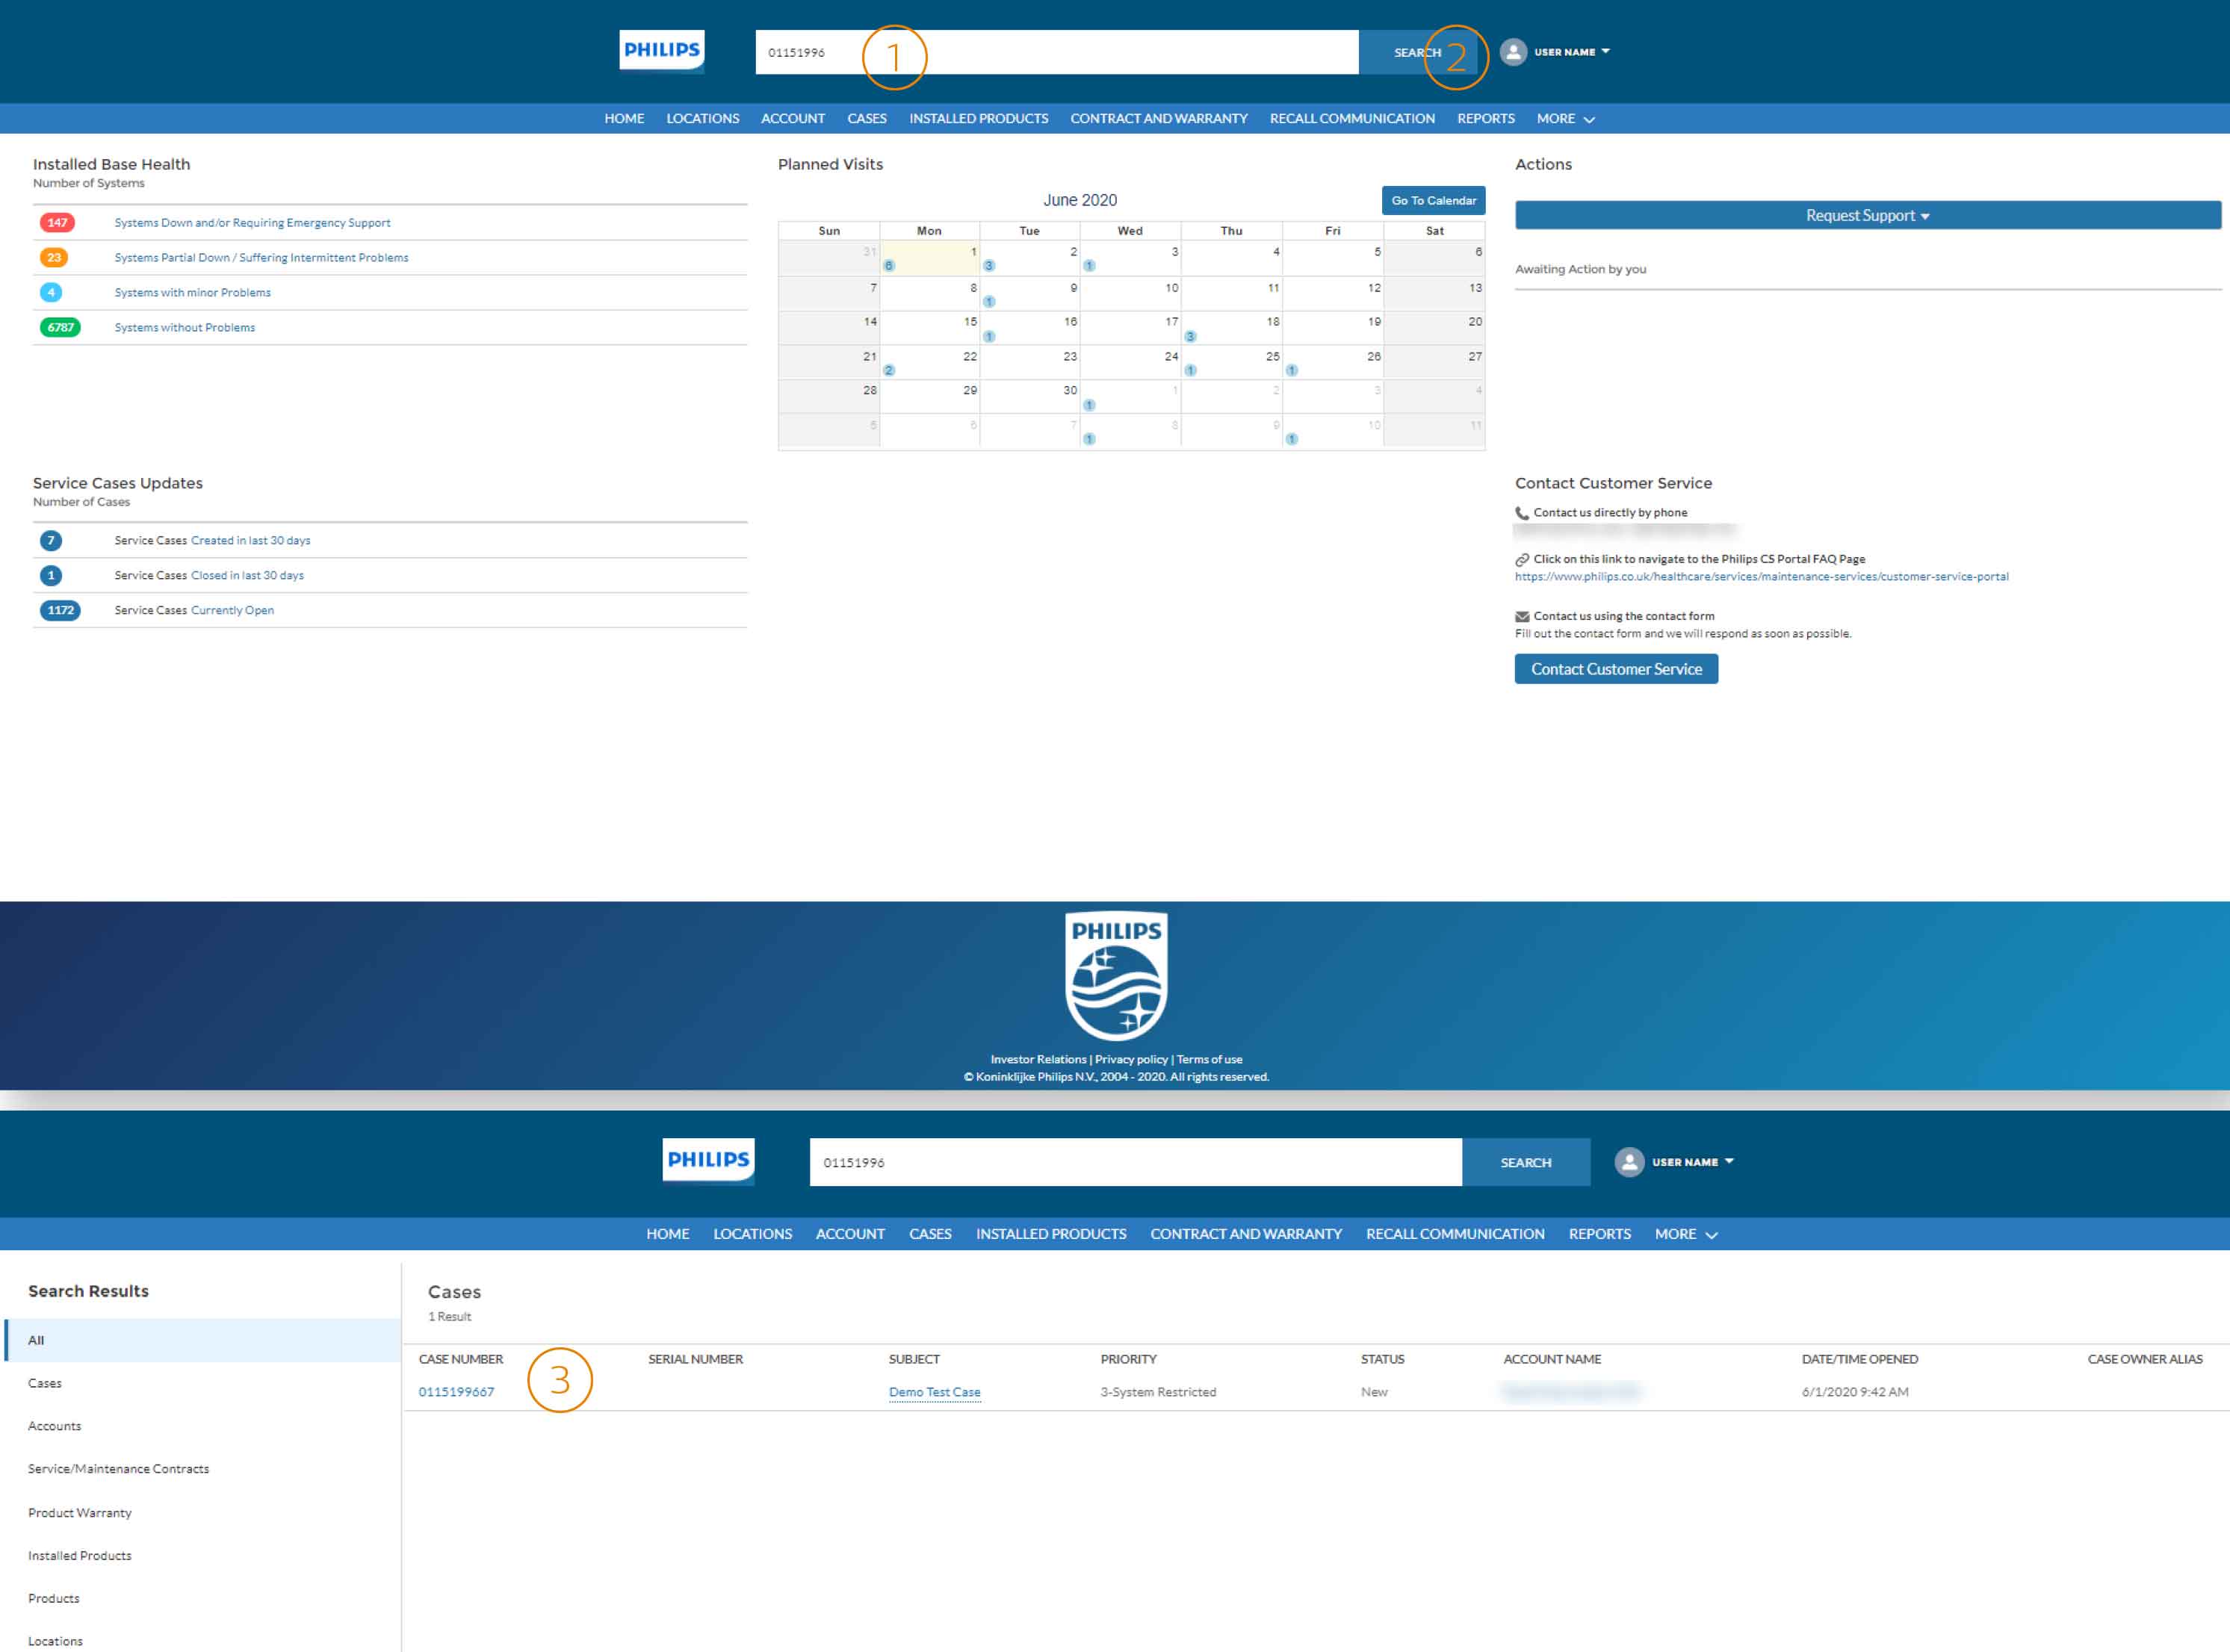This screenshot has height=1652, width=2230.
Task: Select Service/Maintenance Contracts in search results sidebar
Action: [x=118, y=1469]
